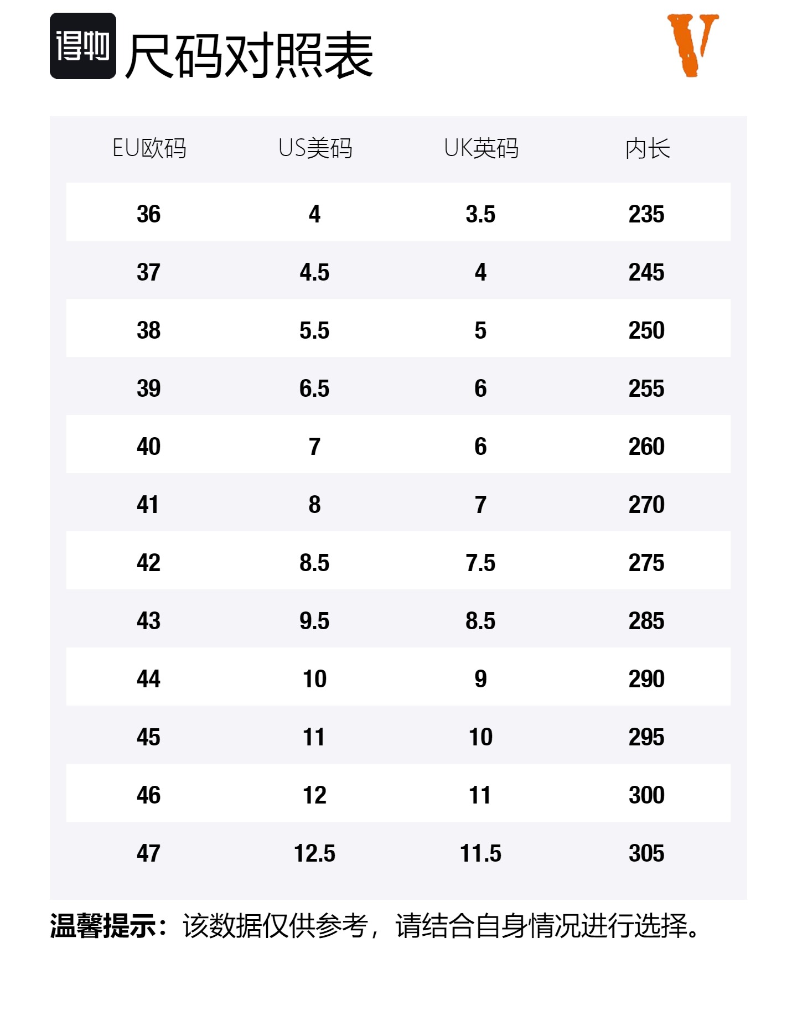The height and width of the screenshot is (1021, 797).
Task: Click the inner length 250 value
Action: (646, 330)
